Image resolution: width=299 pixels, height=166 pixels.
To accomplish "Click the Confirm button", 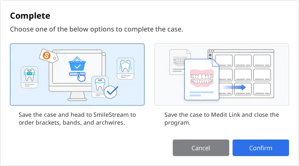I will 261,148.
